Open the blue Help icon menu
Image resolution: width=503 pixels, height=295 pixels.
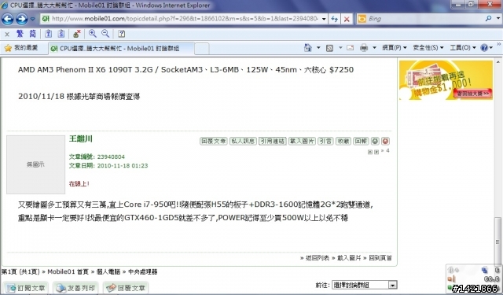[486, 48]
